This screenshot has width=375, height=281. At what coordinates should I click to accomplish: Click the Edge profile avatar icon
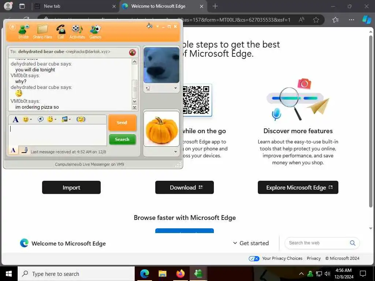pos(8,6)
